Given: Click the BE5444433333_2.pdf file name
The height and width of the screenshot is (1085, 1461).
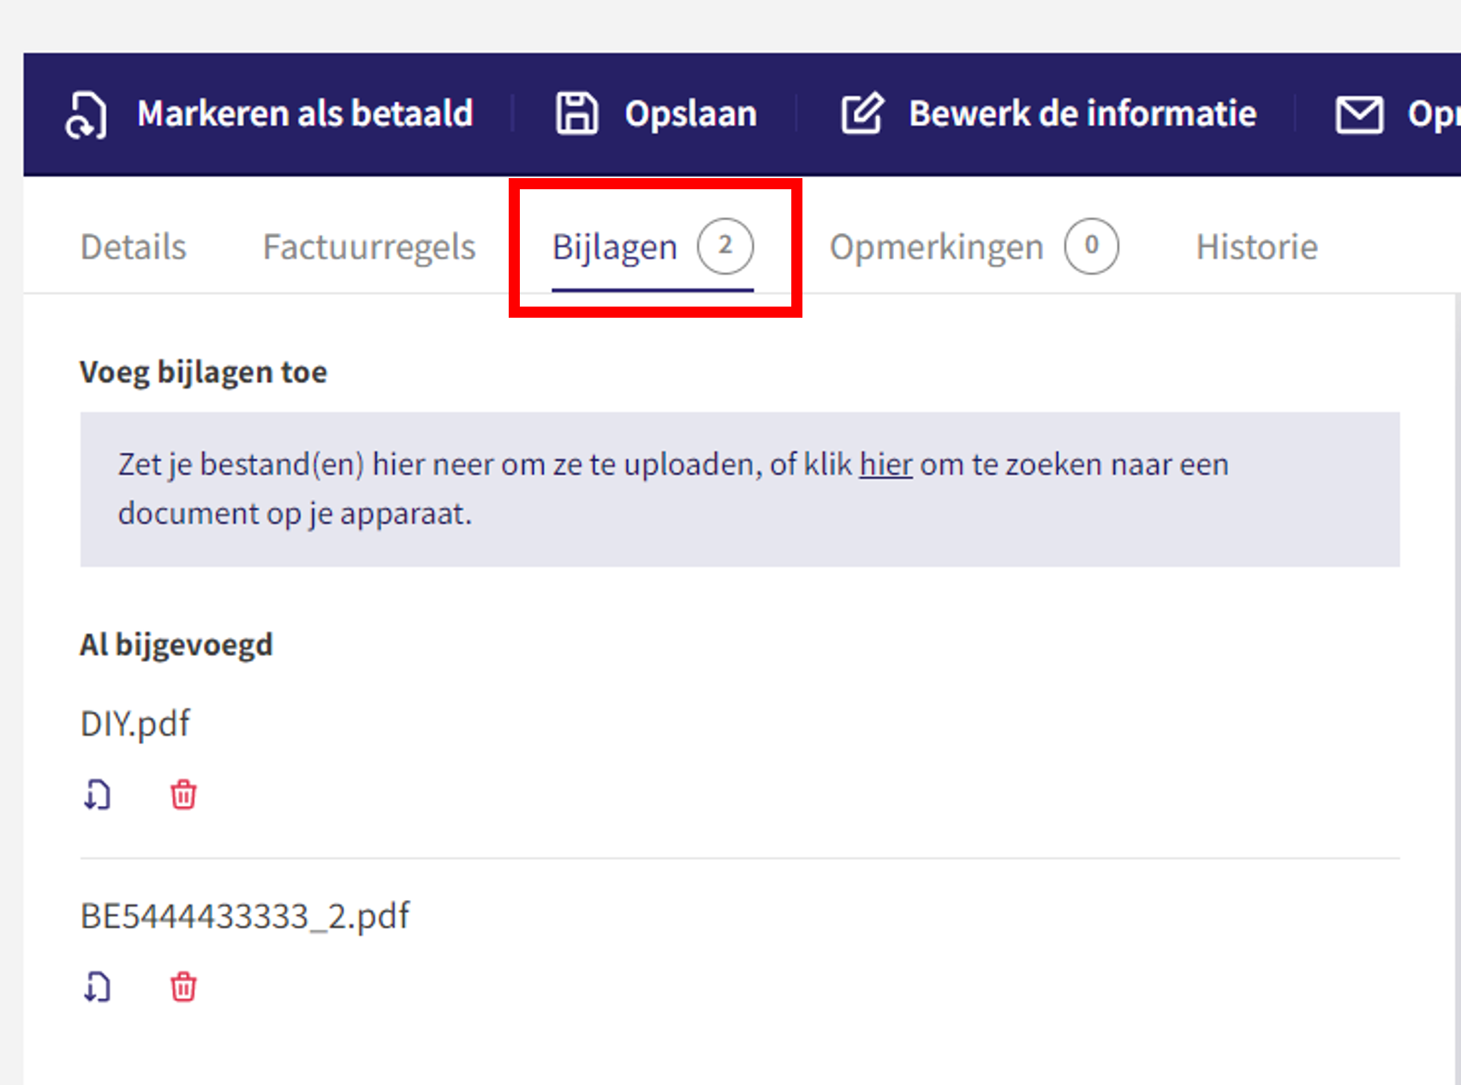Looking at the screenshot, I should [x=245, y=915].
